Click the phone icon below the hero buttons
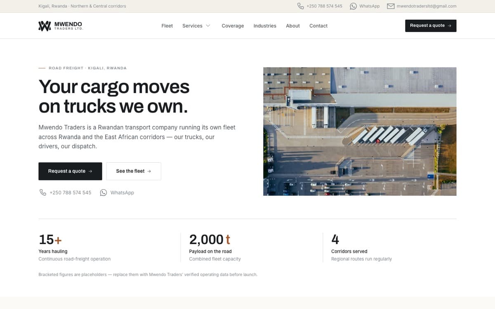The image size is (495, 309). point(43,192)
